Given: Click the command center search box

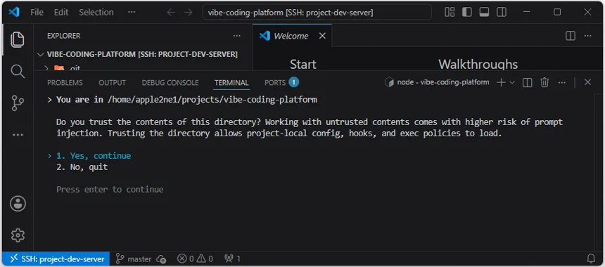Looking at the screenshot, I should coord(317,13).
